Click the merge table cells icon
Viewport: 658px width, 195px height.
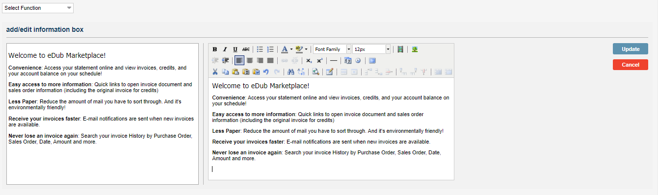point(448,72)
